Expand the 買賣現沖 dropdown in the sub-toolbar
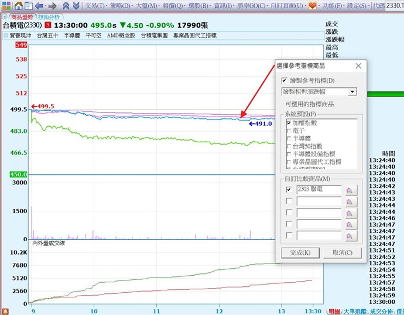This screenshot has width=404, height=315. point(5,36)
